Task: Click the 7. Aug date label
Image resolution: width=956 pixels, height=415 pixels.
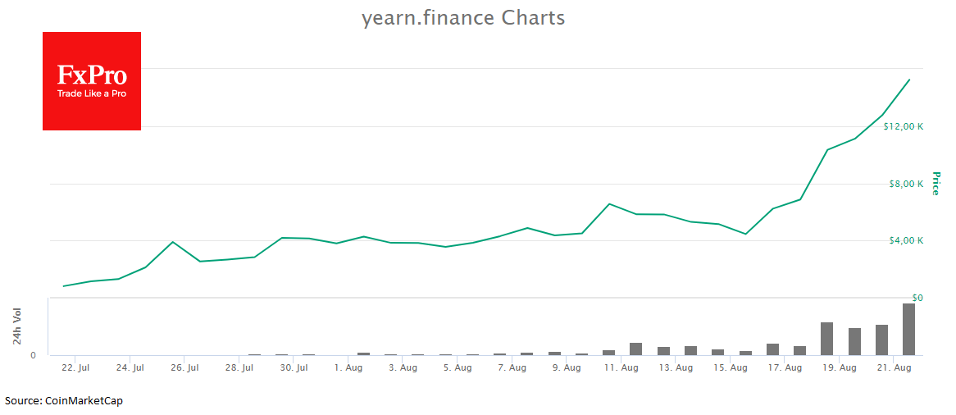Action: click(x=512, y=368)
